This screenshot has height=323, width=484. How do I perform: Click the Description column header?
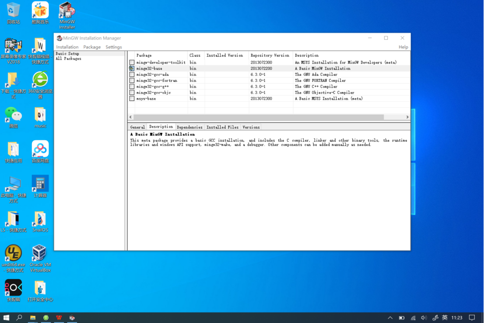pos(351,55)
